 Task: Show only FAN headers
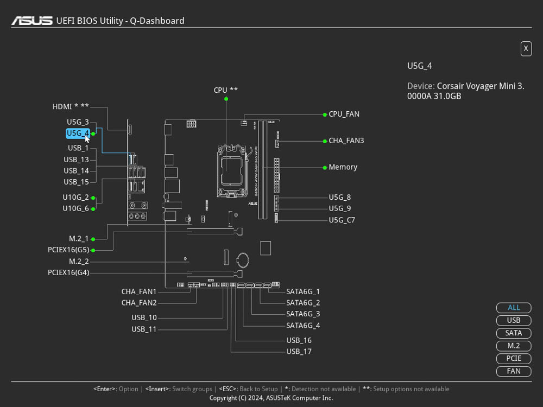tap(514, 371)
